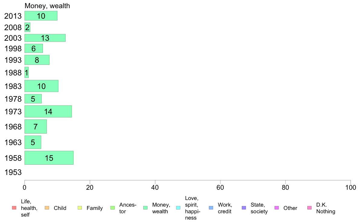Select the Child legend color box
Image resolution: width=359 pixels, height=222 pixels.
[x=47, y=208]
